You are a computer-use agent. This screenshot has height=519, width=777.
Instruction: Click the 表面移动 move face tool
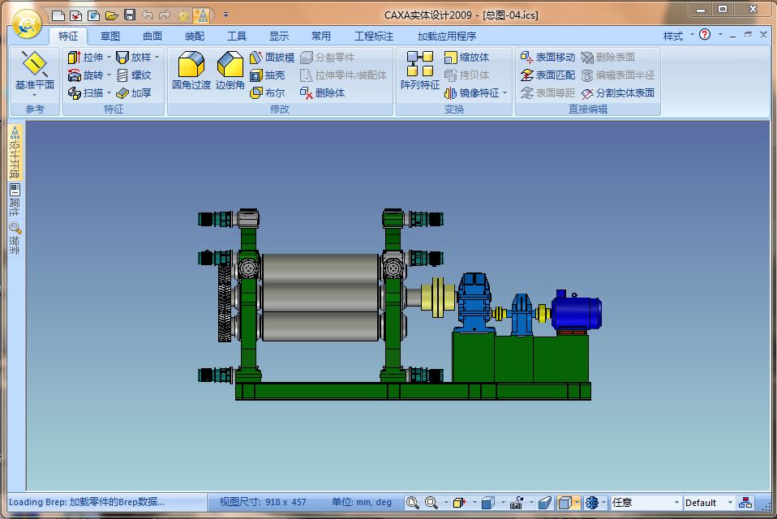[x=547, y=58]
